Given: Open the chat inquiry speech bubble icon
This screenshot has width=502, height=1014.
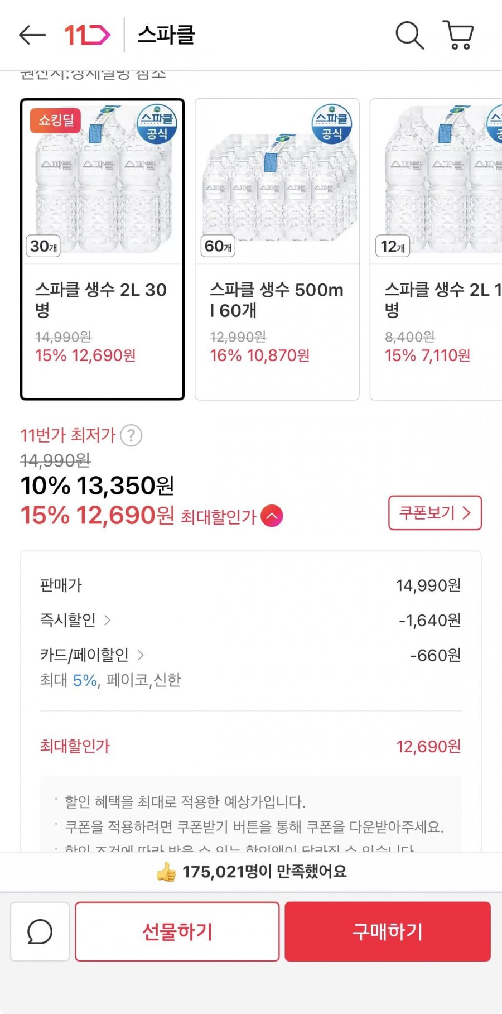Looking at the screenshot, I should (x=40, y=931).
